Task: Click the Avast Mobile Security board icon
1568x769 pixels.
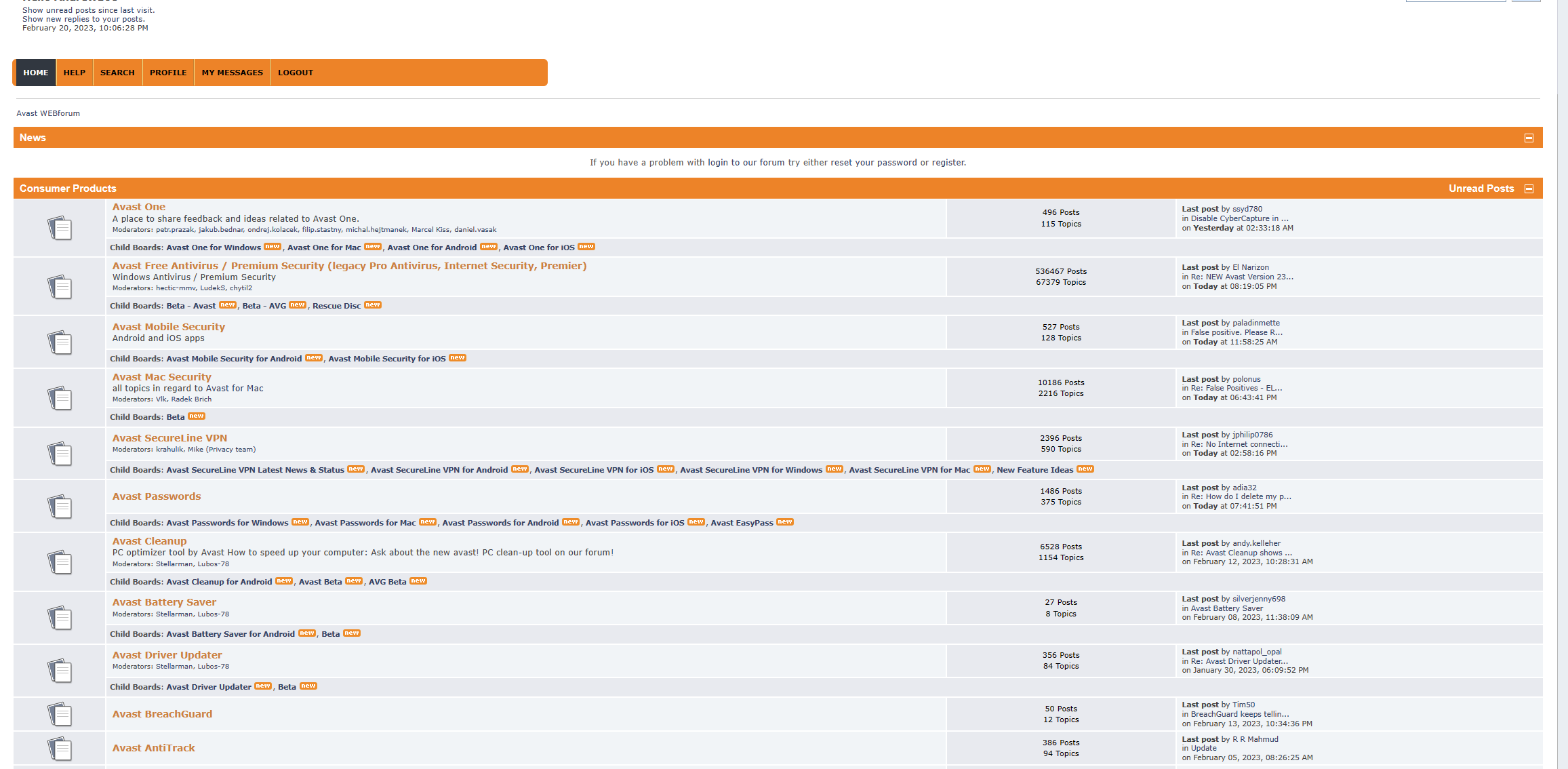Action: click(60, 342)
